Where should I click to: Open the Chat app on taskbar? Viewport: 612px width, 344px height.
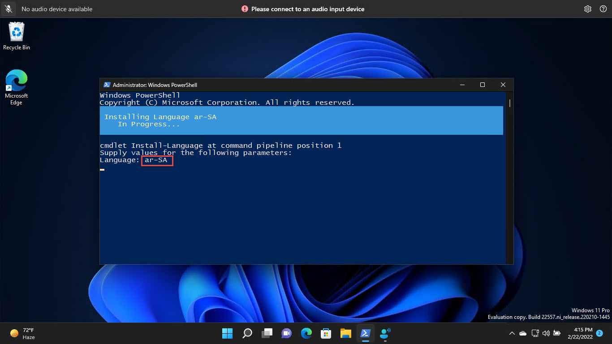pos(286,333)
